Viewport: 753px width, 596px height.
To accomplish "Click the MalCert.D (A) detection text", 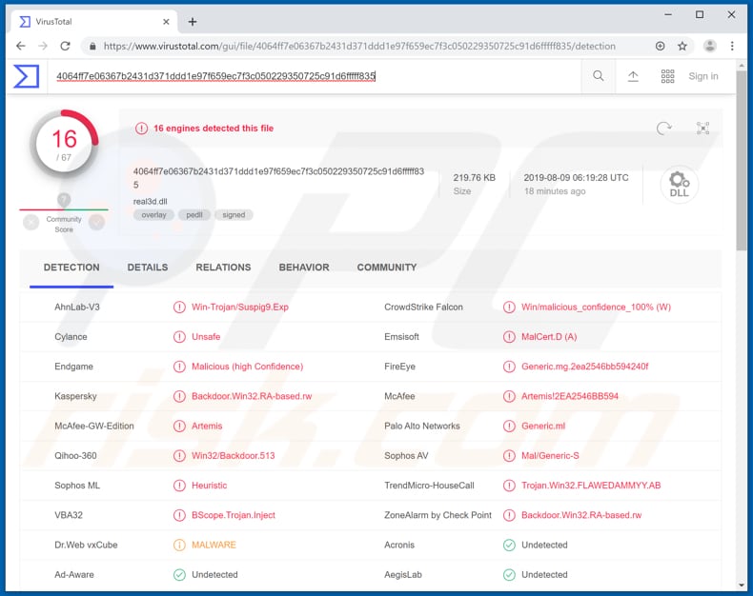I will (x=549, y=337).
